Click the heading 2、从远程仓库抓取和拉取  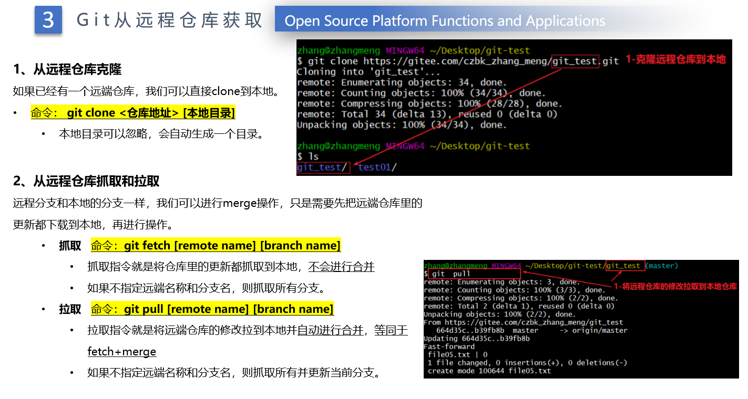point(86,181)
